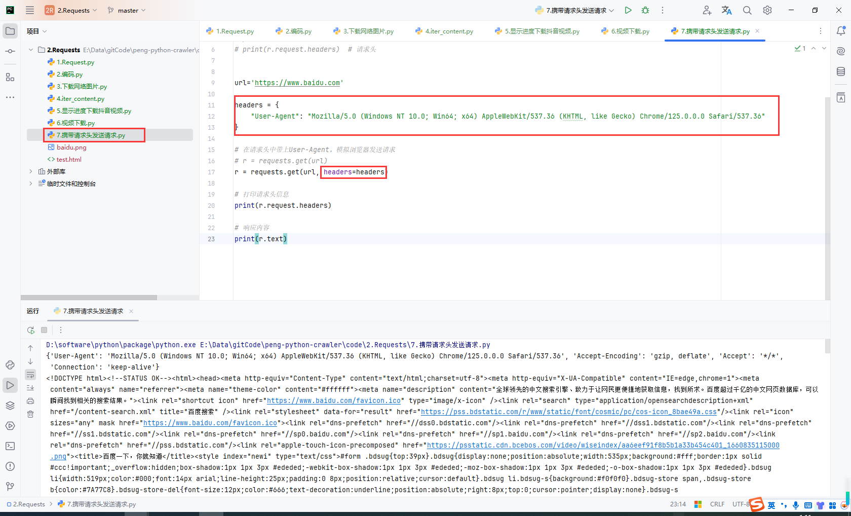The height and width of the screenshot is (516, 851).
Task: Expand the 2.Requests project dropdown
Action: coord(71,10)
